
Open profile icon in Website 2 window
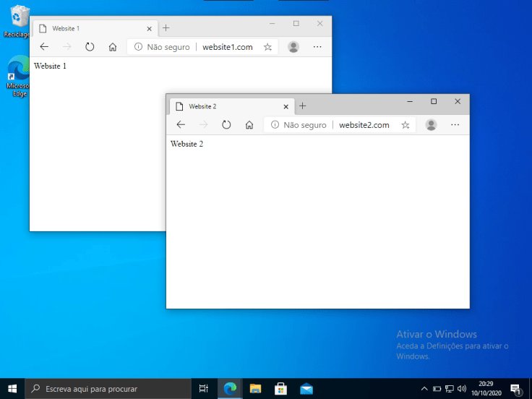(x=431, y=125)
